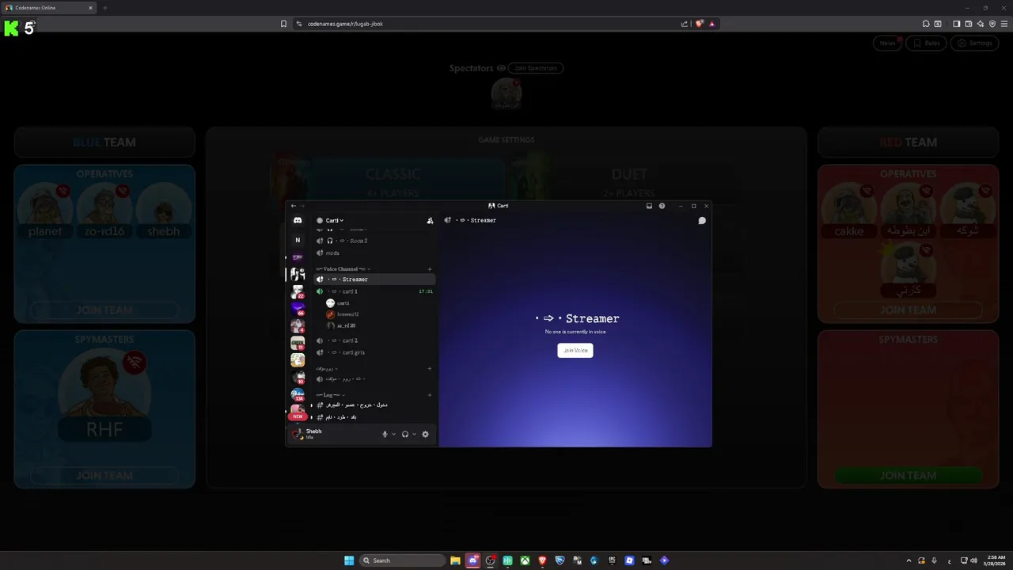Open the Brave hamburger menu
This screenshot has width=1013, height=570.
click(x=1004, y=24)
